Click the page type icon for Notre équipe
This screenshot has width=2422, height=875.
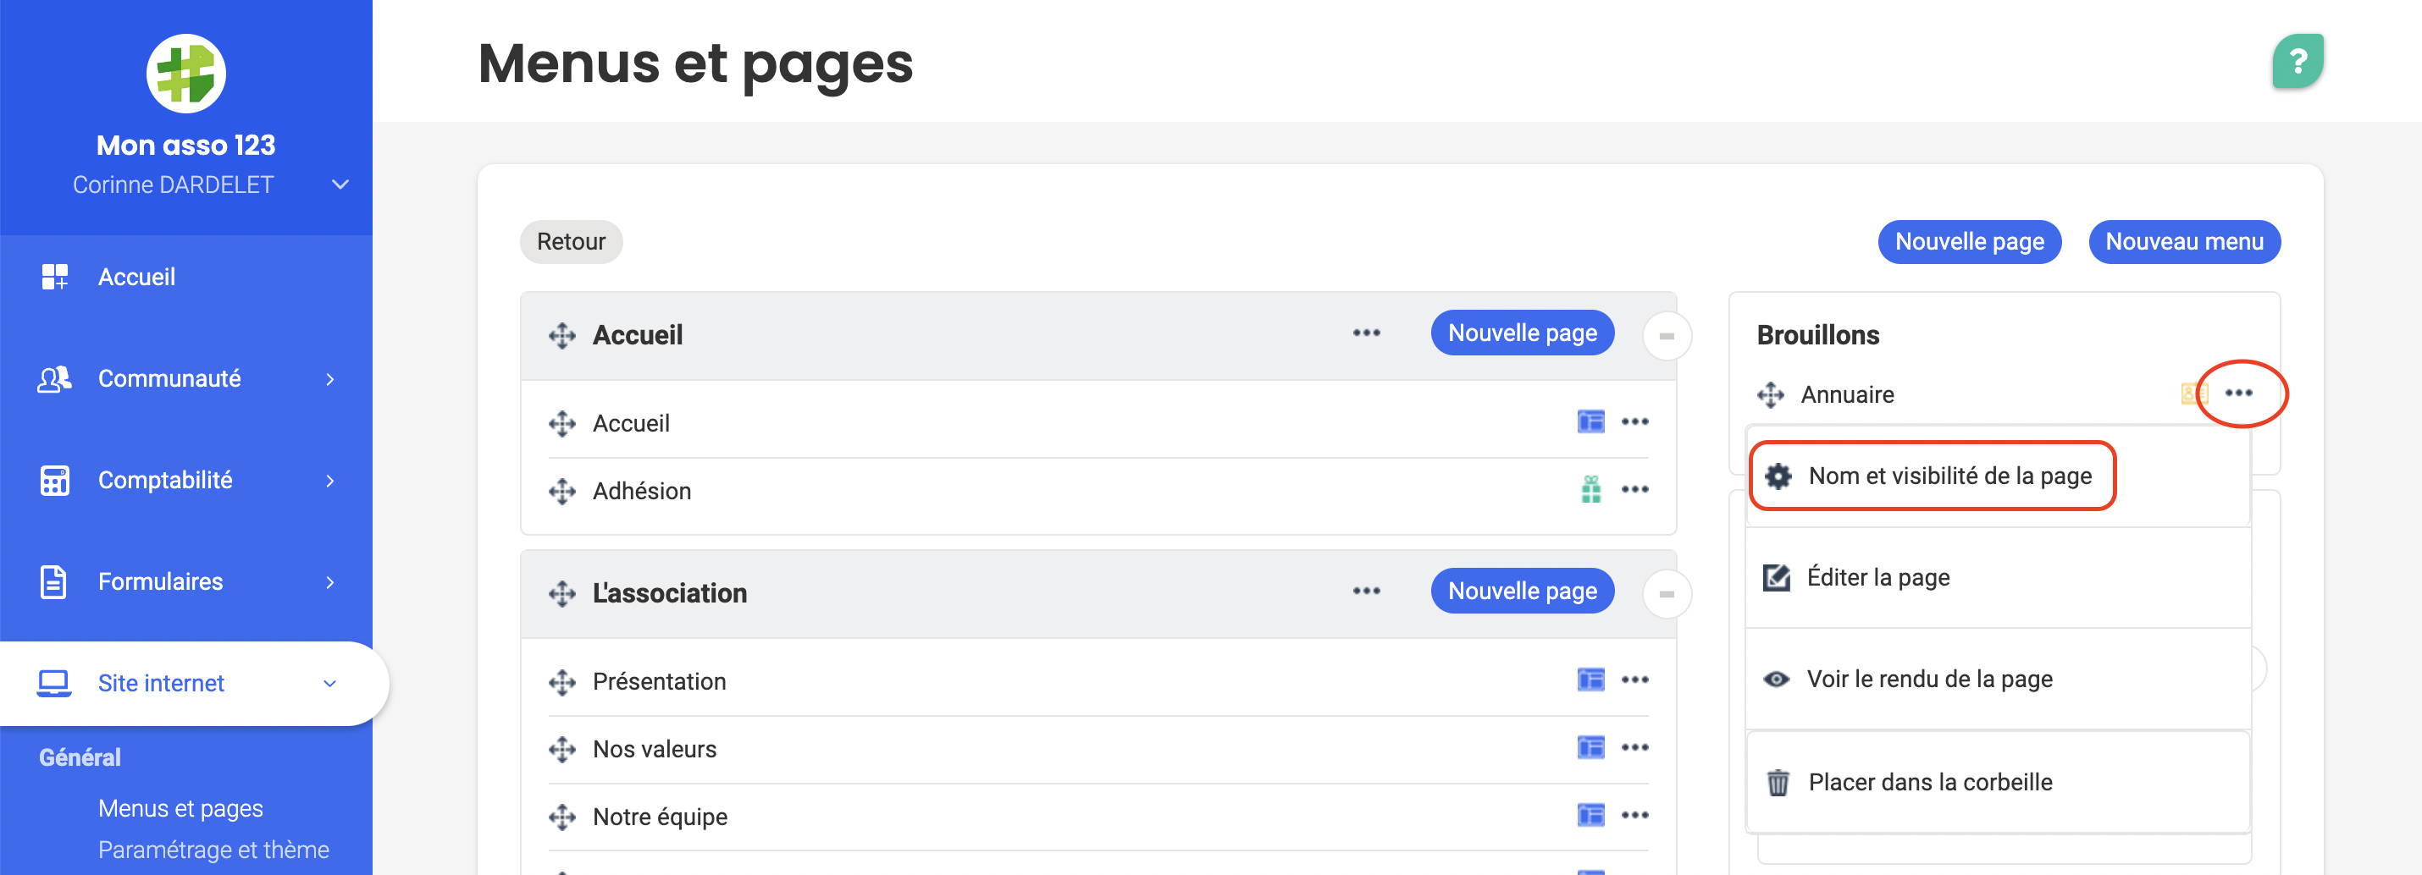coord(1591,815)
